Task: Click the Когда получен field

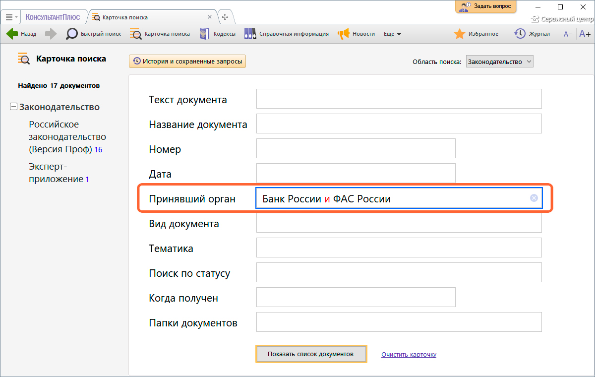Action: 356,297
